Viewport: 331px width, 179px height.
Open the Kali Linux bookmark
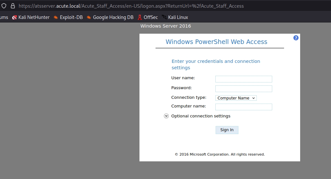(x=174, y=17)
